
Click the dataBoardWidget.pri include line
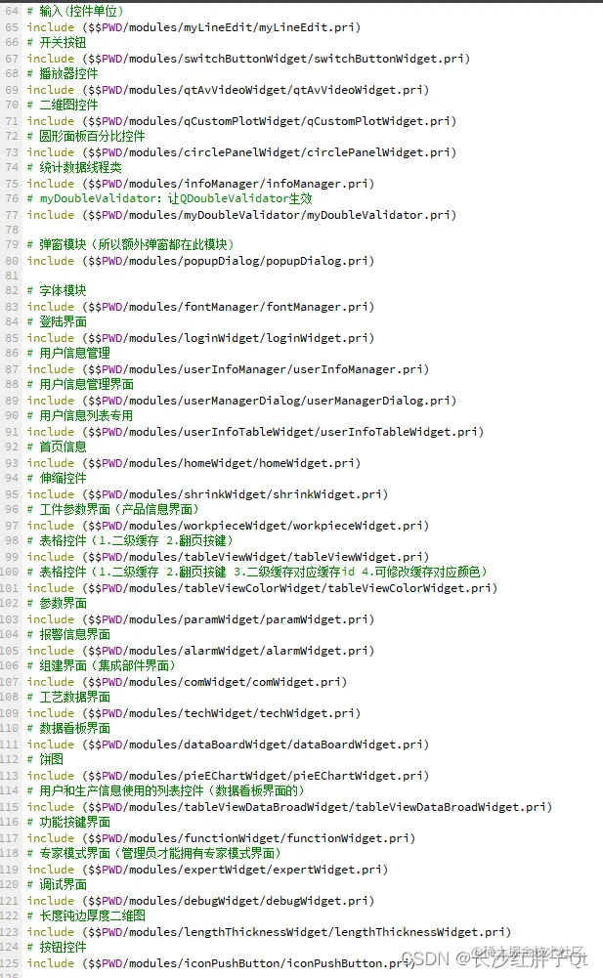[228, 744]
